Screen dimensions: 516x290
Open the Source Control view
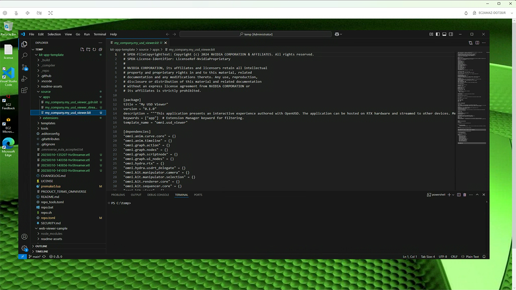pyautogui.click(x=25, y=67)
